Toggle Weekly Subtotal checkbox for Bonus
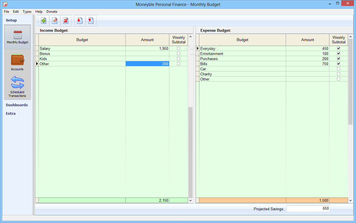 click(178, 54)
